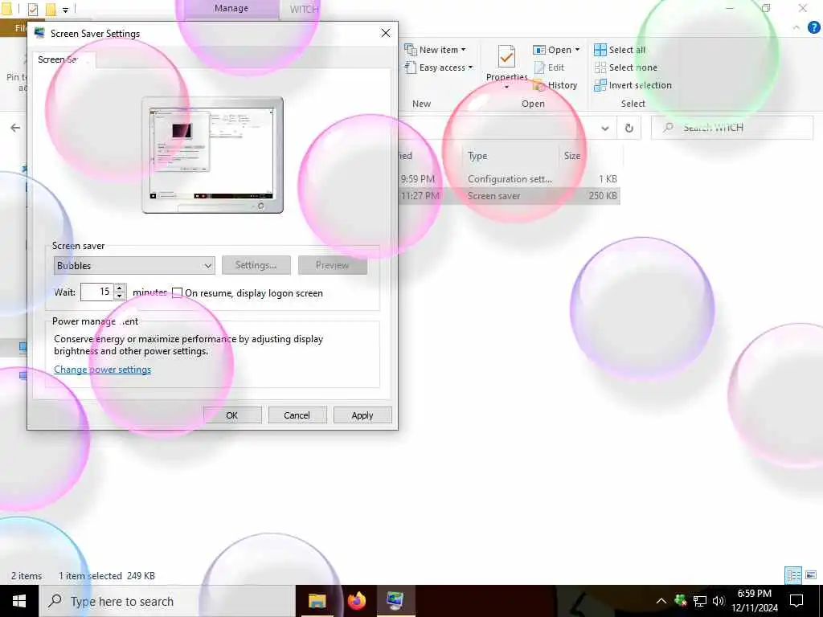Click the New item icon
Viewport: 823px width, 617px height.
(411, 50)
